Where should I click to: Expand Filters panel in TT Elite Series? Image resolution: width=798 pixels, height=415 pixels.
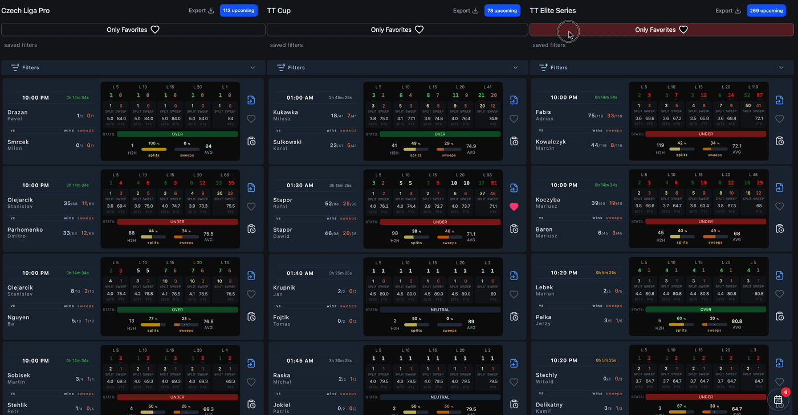pos(661,67)
